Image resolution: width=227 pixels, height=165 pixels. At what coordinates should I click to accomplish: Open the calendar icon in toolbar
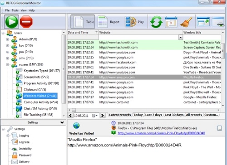(171, 22)
